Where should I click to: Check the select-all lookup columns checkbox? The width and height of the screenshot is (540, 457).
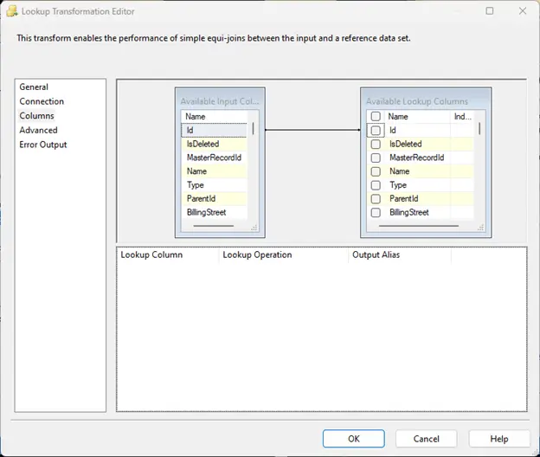coord(376,116)
